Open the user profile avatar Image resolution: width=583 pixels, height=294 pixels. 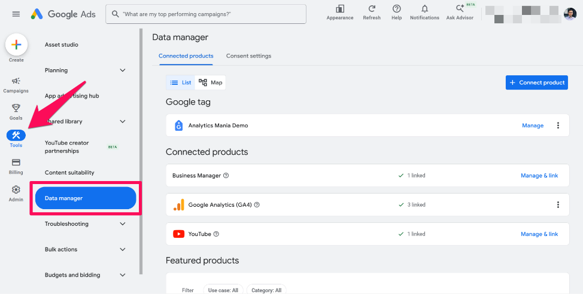tap(570, 14)
